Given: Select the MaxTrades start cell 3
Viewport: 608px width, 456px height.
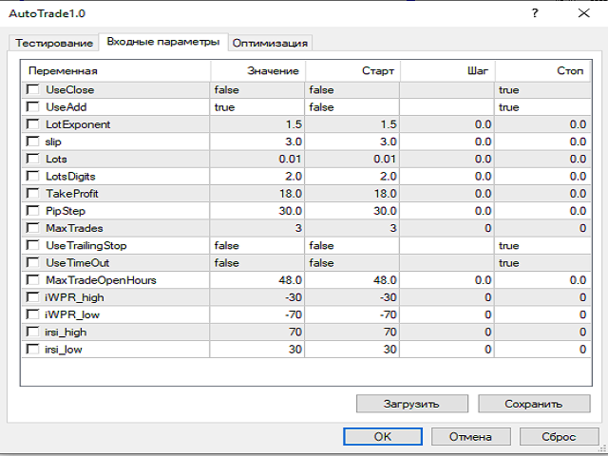Looking at the screenshot, I should 352,228.
